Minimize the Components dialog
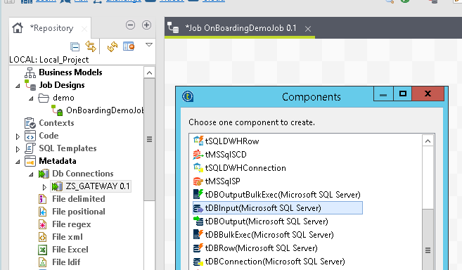Screen dimensions: 462x270 [383, 94]
